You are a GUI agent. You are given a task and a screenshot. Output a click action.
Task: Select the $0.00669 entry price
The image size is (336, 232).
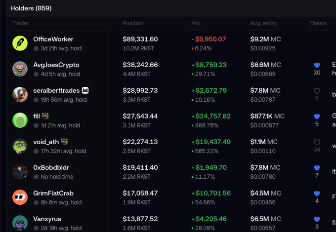pos(263,74)
